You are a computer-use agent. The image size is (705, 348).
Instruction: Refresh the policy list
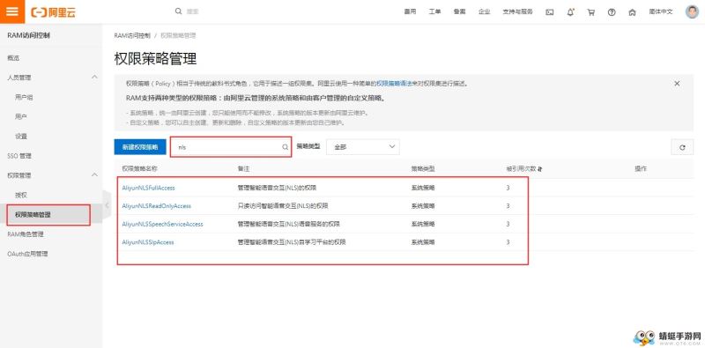point(682,147)
